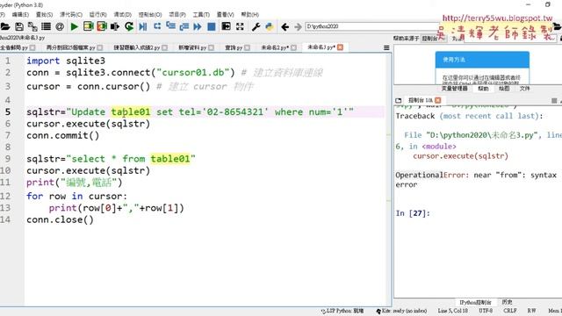The image size is (562, 316).
Task: Switch to the 新增資料.py editor tab
Action: tap(192, 47)
